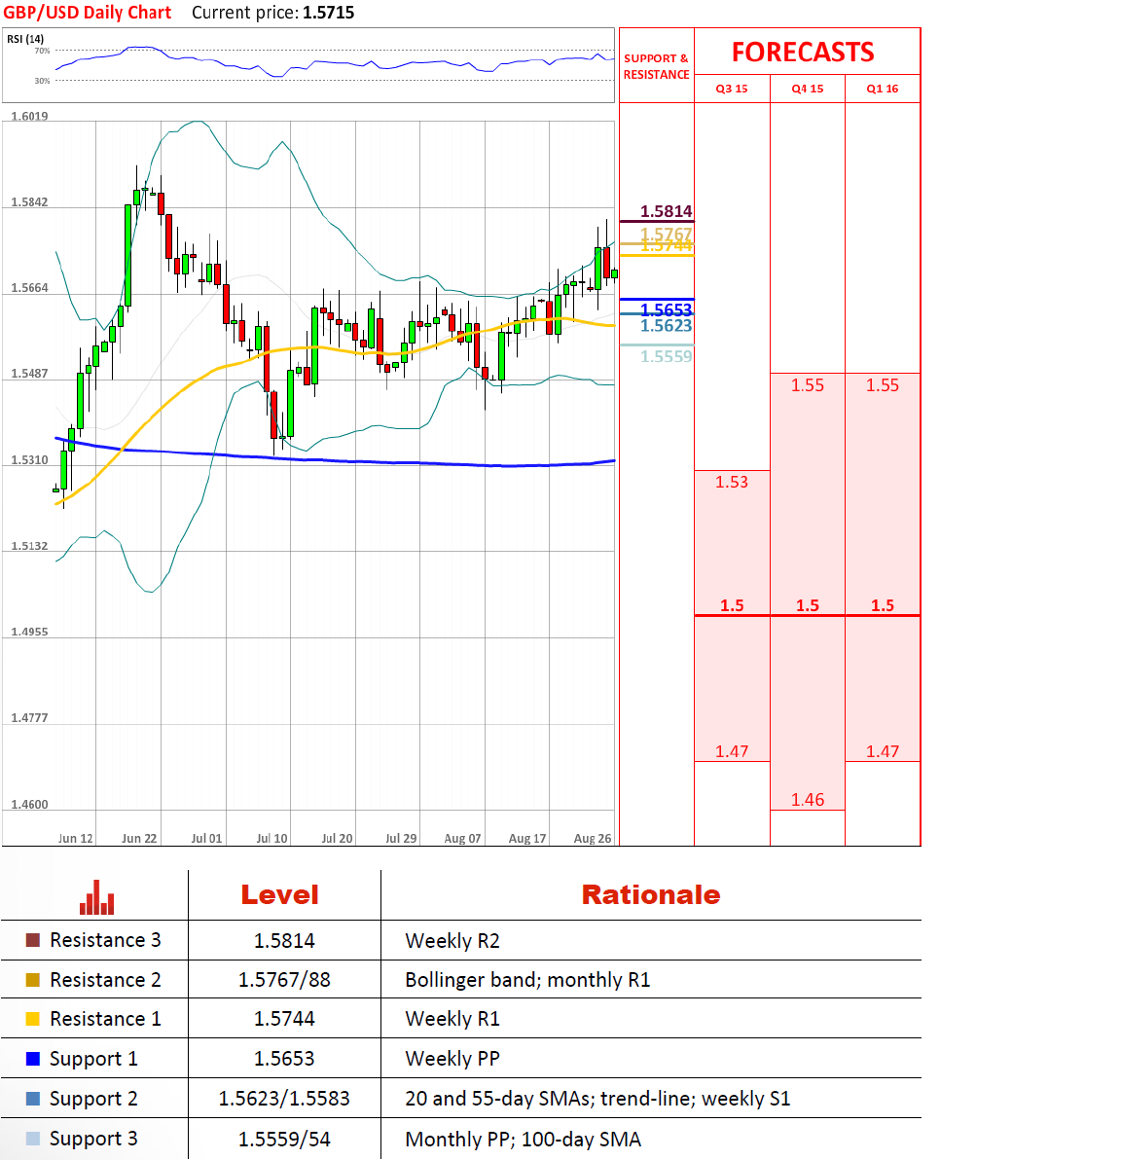
Task: Click the 'FORECASTS' header
Action: (803, 52)
